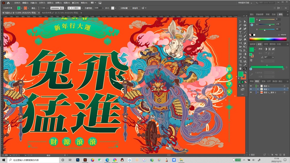Expand 图层 1_复制 2 layer contents
The height and width of the screenshot is (163, 290).
(x=258, y=92)
